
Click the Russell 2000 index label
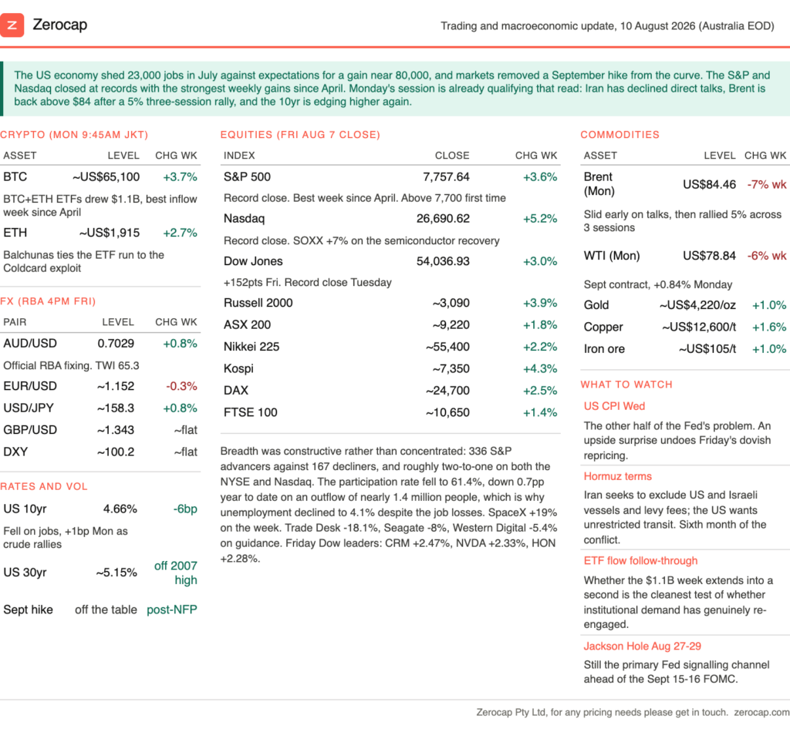[258, 303]
